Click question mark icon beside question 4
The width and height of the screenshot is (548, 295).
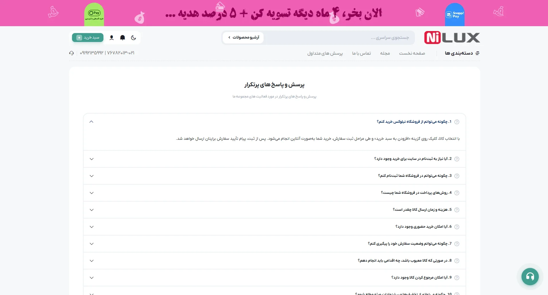coord(457,193)
